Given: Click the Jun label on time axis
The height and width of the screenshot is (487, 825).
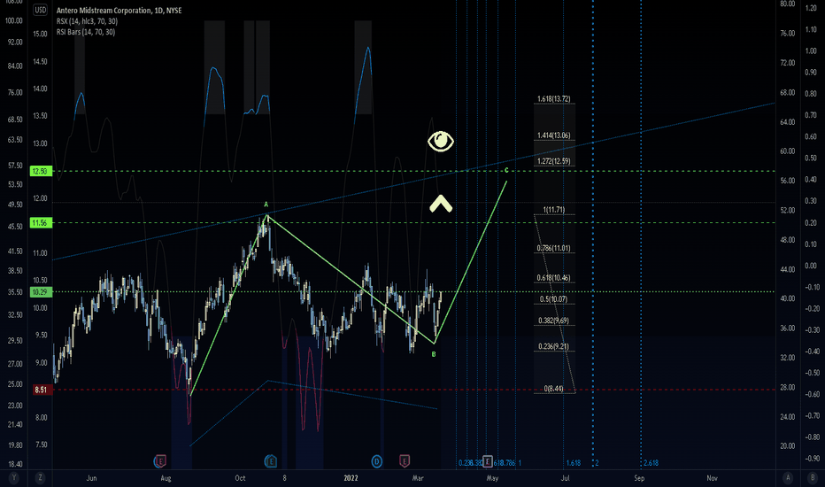Looking at the screenshot, I should click(91, 478).
